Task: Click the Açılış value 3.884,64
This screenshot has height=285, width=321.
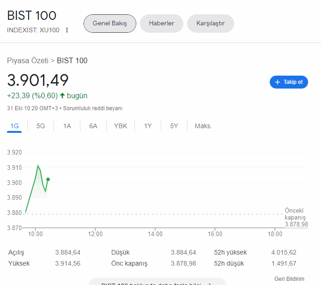Action: [x=67, y=252]
